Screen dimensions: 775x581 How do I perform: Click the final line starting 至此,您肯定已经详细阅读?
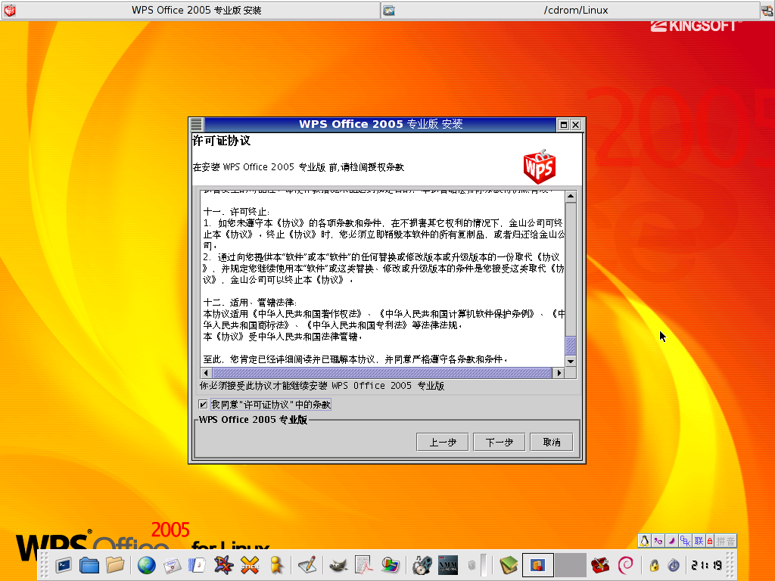pos(356,359)
